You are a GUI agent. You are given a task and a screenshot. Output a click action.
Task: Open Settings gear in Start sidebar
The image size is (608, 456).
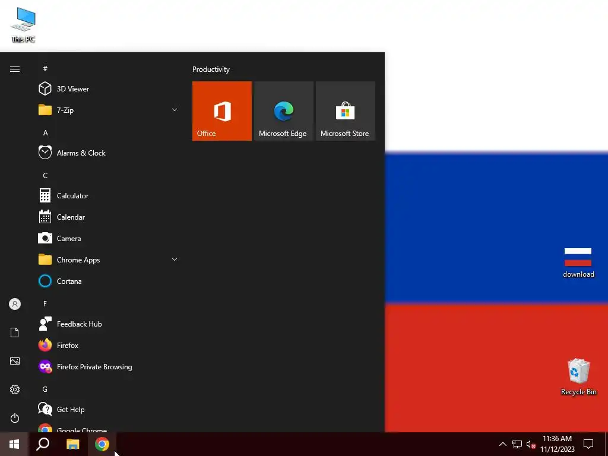point(15,389)
